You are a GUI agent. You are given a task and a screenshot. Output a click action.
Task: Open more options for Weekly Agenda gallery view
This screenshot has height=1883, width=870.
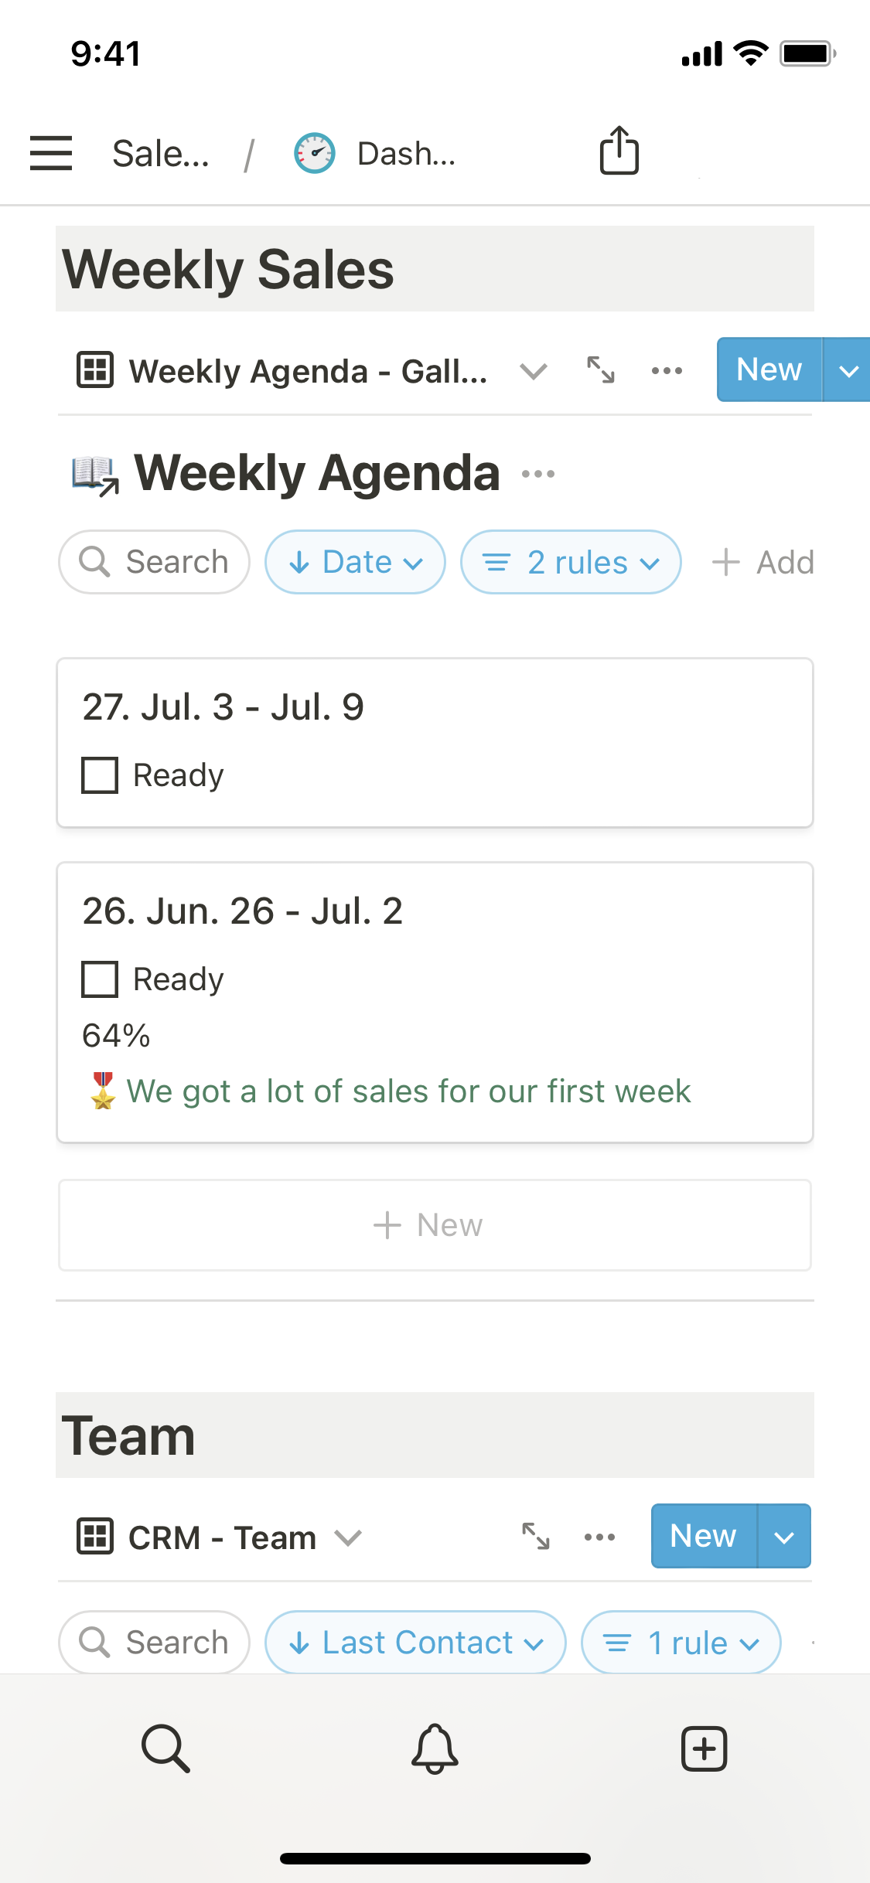[x=667, y=370]
